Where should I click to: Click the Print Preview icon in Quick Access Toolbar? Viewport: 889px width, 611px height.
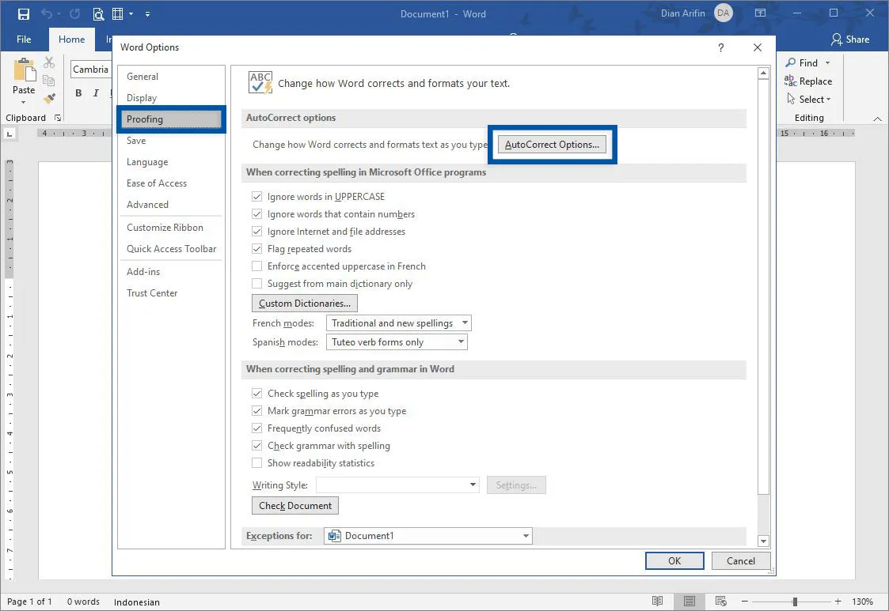99,13
